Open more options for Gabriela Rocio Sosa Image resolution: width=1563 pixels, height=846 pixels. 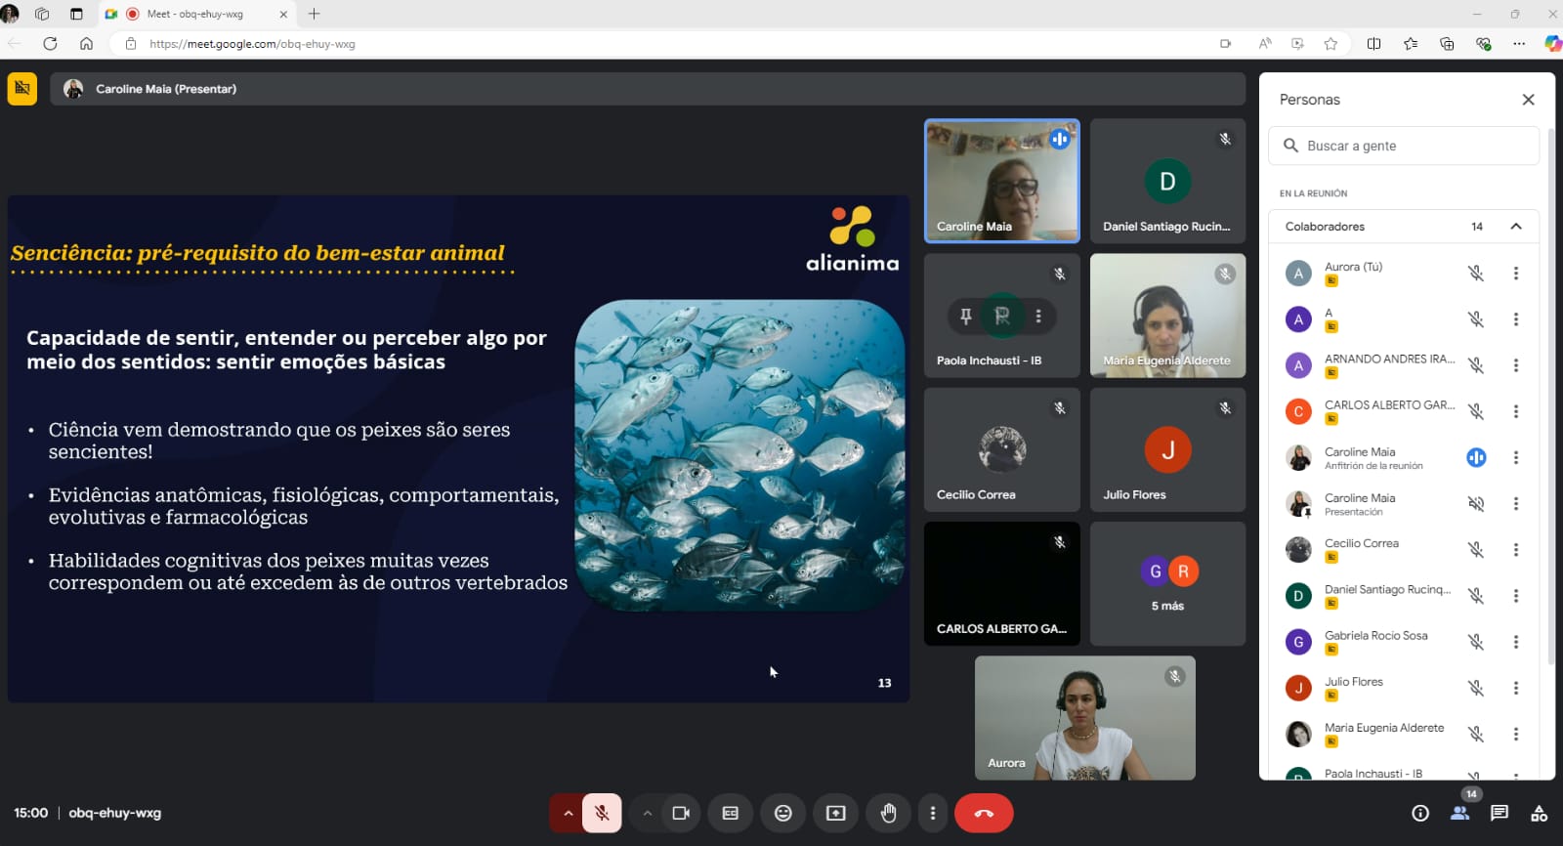click(1515, 642)
